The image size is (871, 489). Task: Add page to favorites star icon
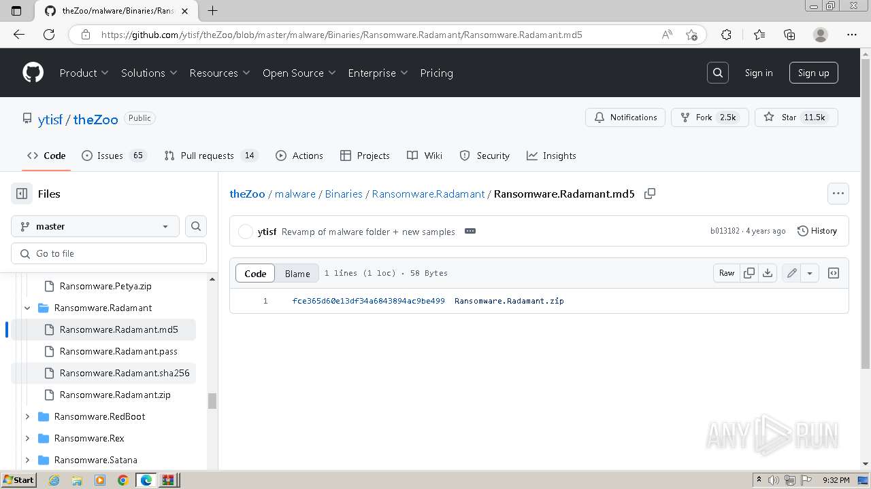691,35
